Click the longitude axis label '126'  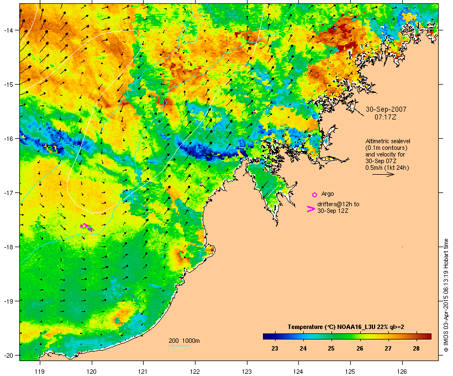coord(402,372)
